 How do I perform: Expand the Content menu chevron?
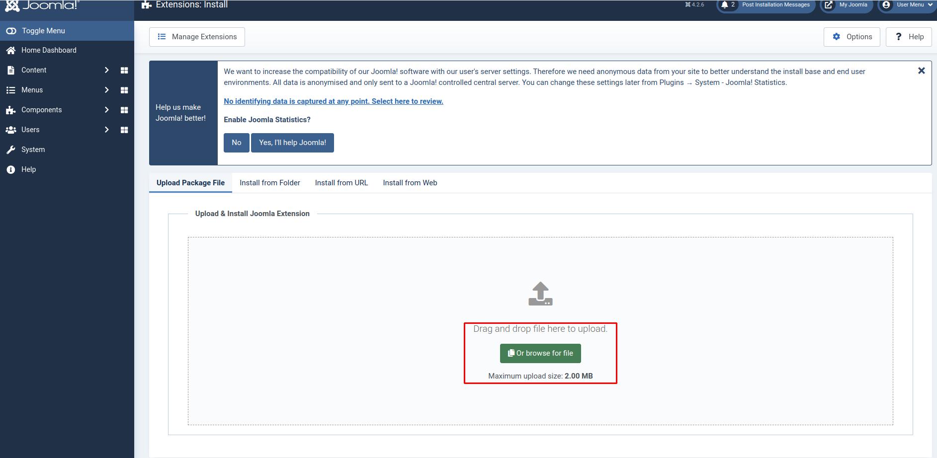pyautogui.click(x=106, y=70)
